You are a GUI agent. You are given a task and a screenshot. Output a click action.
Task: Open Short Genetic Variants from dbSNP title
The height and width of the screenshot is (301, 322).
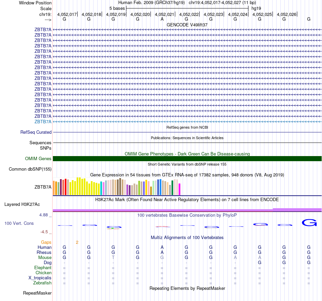[187, 164]
